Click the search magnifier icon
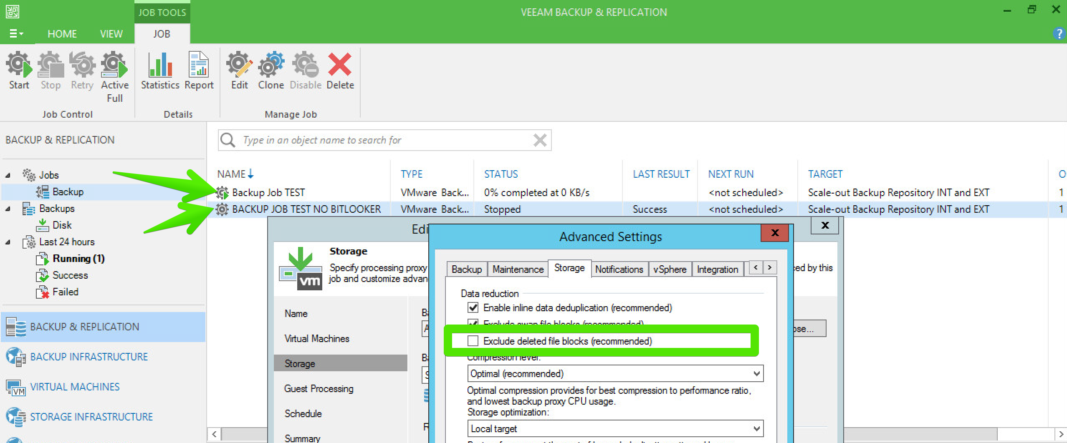1067x443 pixels. [228, 140]
